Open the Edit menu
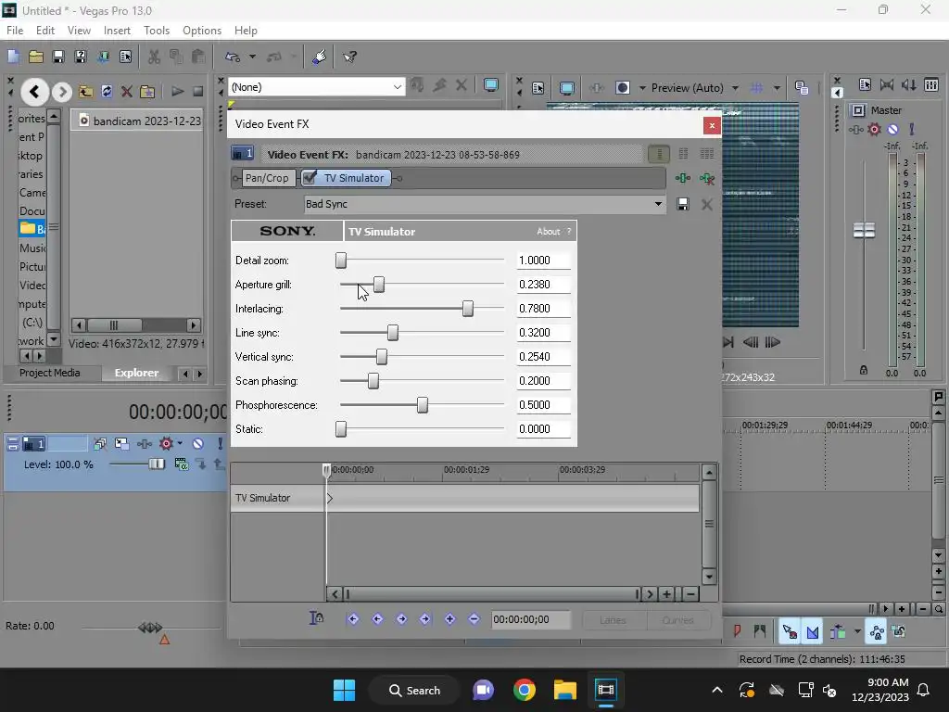 pos(45,31)
